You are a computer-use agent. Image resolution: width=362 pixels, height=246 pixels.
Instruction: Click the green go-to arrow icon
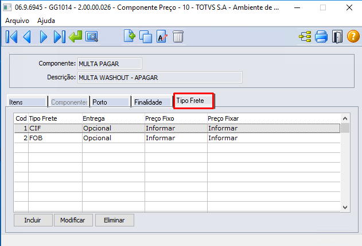tap(75, 37)
